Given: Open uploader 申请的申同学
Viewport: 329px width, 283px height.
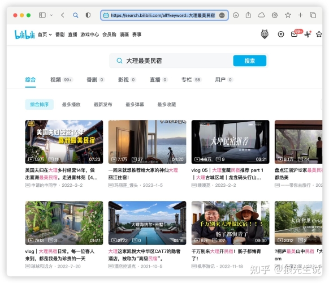Looking at the screenshot, I should coord(44,185).
